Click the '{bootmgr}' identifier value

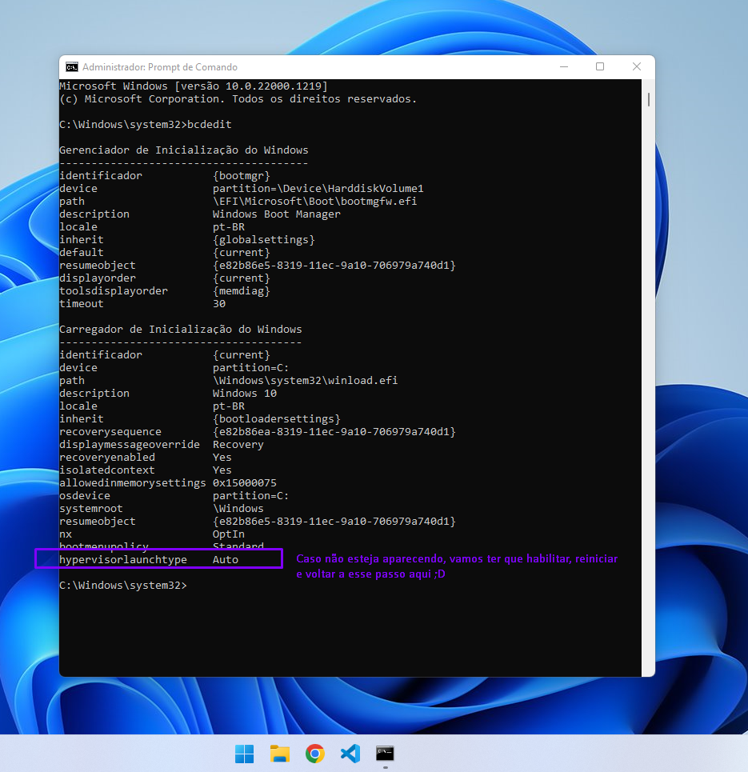(x=242, y=176)
